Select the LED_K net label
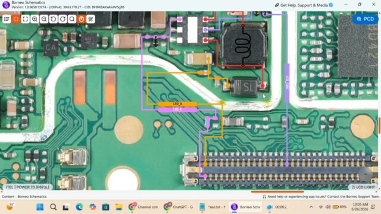 point(177,109)
